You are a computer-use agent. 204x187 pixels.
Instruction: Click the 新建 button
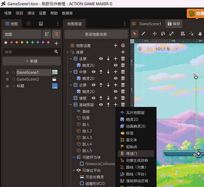(31, 61)
